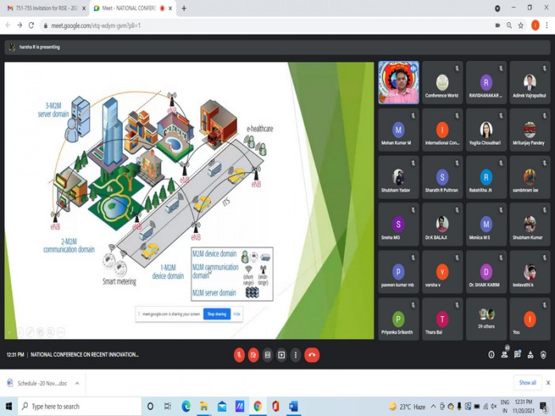Viewport: 555px width, 416px height.
Task: Click the present now icon
Action: pyautogui.click(x=281, y=355)
